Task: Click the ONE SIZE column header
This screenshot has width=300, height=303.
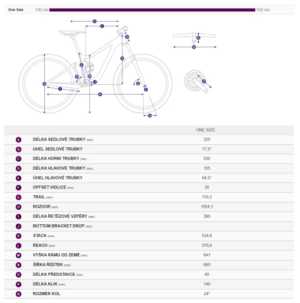Action: 205,130
